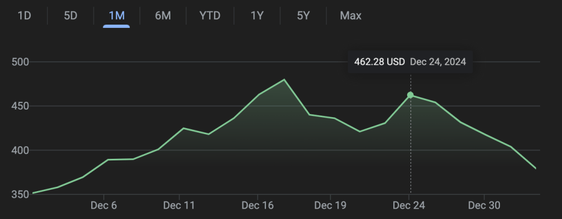Switch to the 1D time range tab
The width and height of the screenshot is (562, 219).
click(24, 15)
